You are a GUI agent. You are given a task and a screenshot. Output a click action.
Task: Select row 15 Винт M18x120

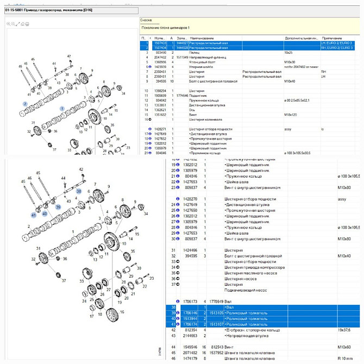tap(247, 115)
